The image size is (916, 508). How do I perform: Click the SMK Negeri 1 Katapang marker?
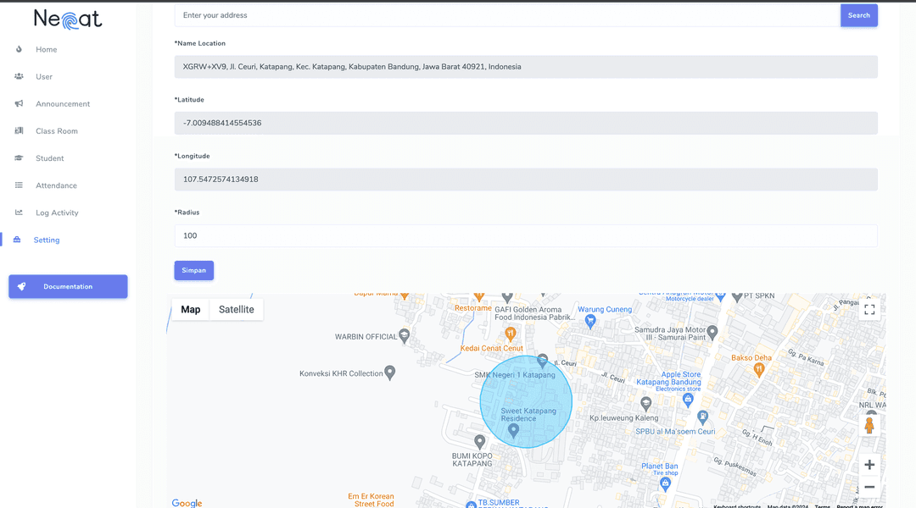pyautogui.click(x=542, y=361)
